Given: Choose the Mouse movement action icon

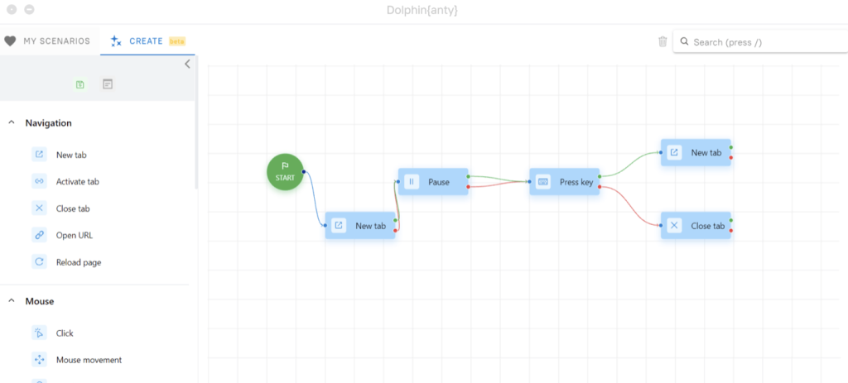Looking at the screenshot, I should pyautogui.click(x=39, y=360).
